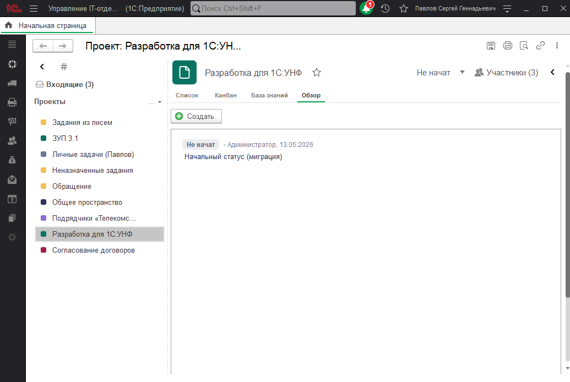Image resolution: width=570 pixels, height=382 pixels.
Task: Open the people section in sidebar
Action: tap(12, 141)
